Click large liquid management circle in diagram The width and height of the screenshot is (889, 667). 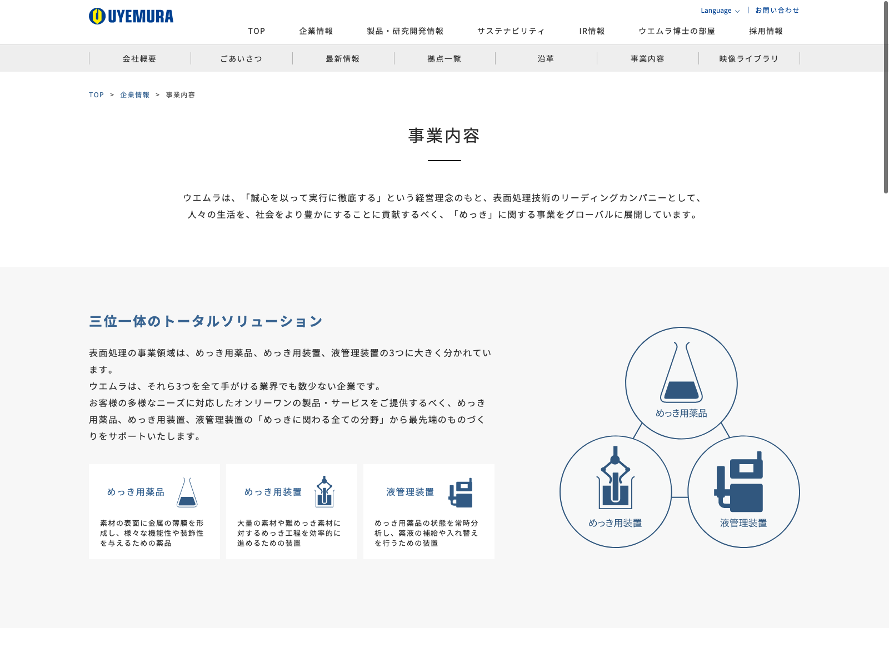click(x=743, y=491)
